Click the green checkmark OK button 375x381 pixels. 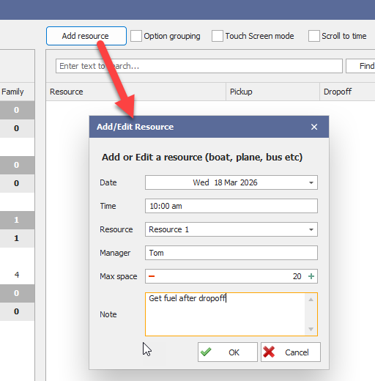(228, 352)
